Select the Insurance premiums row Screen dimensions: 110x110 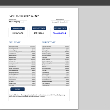pos(56,56)
